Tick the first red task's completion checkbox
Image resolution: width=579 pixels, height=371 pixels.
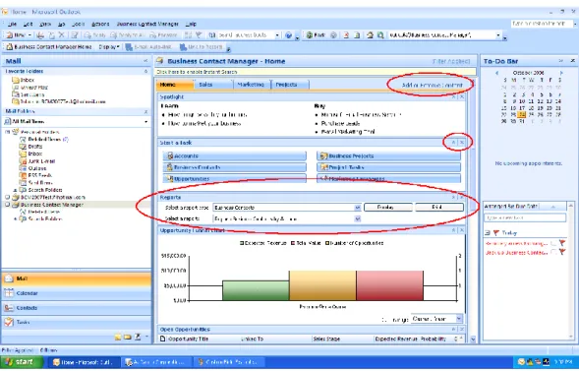(x=553, y=243)
